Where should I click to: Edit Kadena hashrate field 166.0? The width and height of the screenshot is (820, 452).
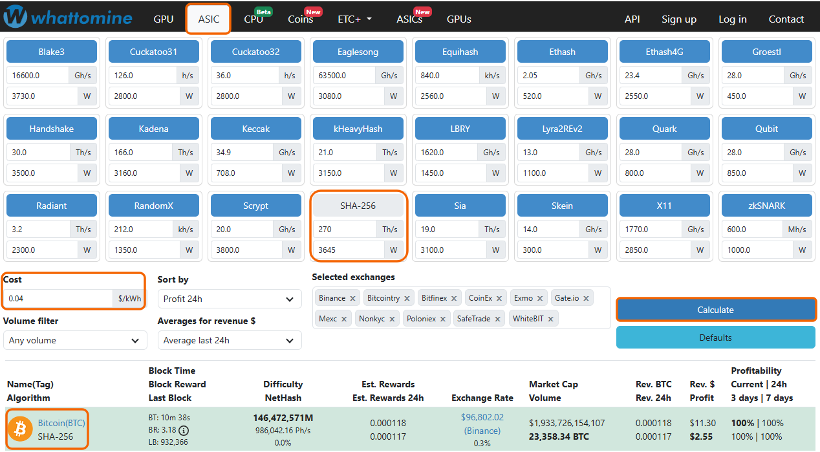[140, 153]
